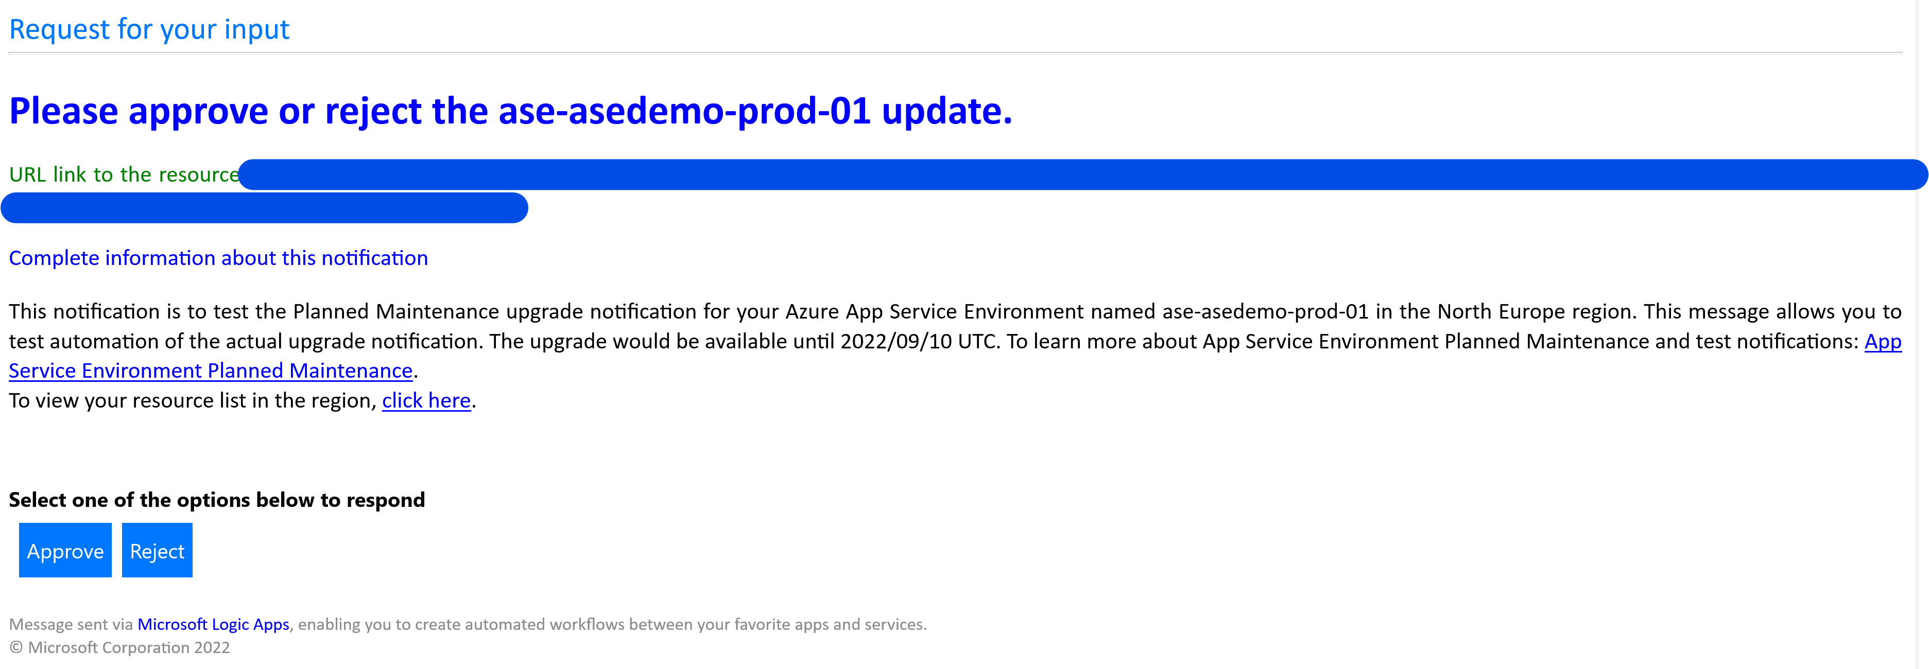Click 'Complete information about this notification'
This screenshot has height=669, width=1929.
click(x=218, y=257)
